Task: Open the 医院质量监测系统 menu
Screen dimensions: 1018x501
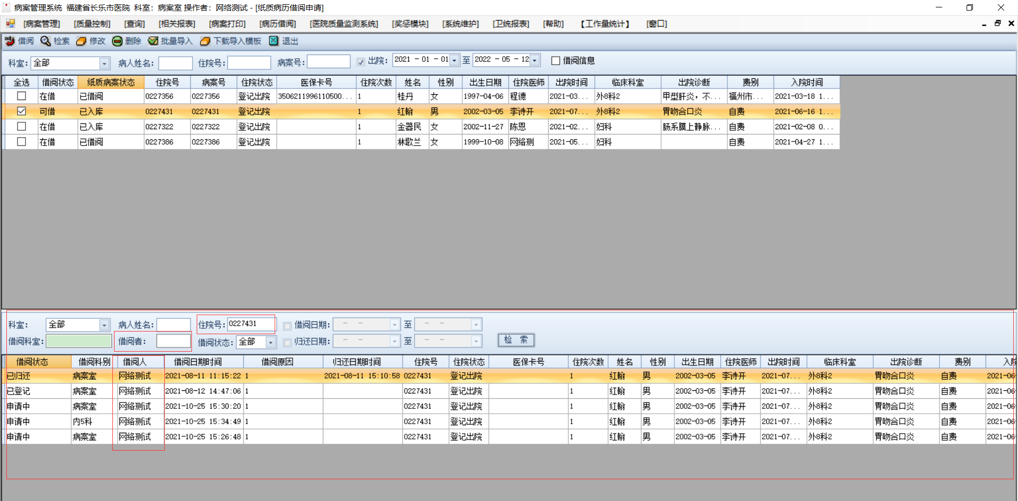Action: [x=344, y=24]
